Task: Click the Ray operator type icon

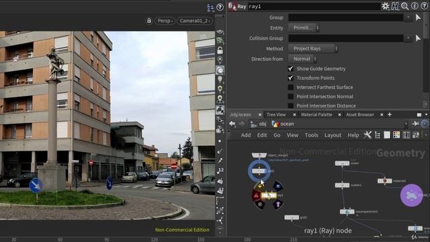Action: 232,6
